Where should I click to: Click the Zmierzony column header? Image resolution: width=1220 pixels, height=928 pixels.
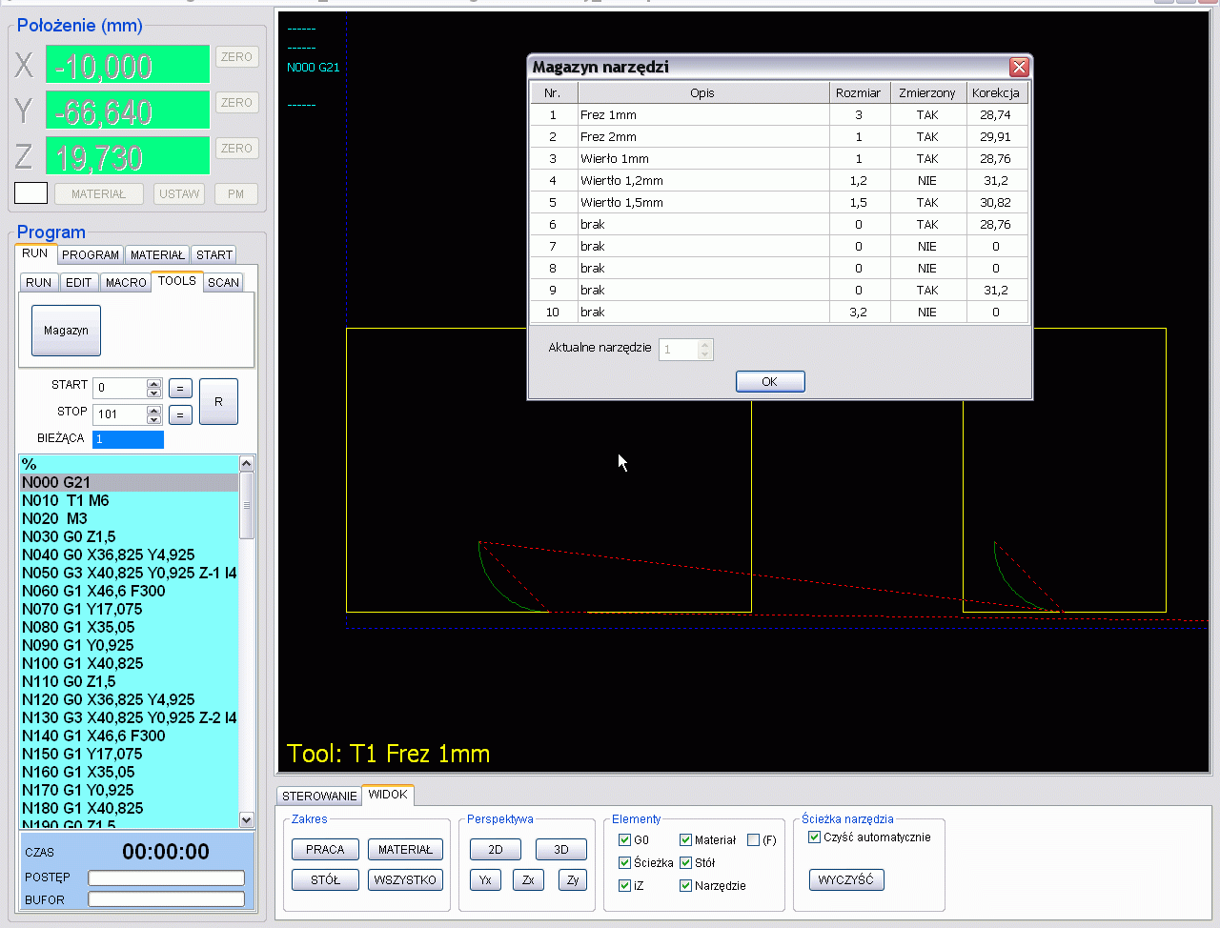pyautogui.click(x=927, y=92)
